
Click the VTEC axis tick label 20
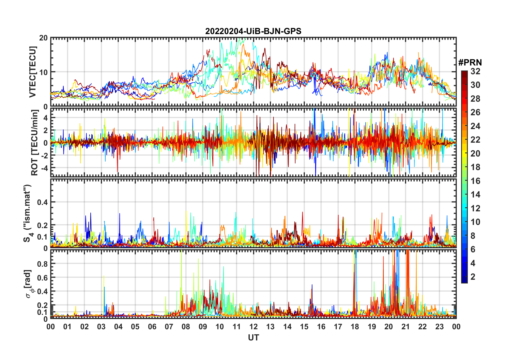43,38
